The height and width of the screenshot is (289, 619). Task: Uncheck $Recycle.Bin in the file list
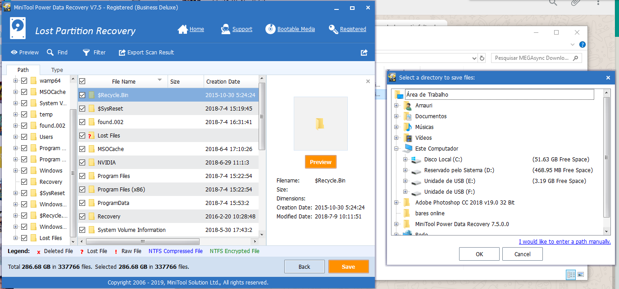pos(82,95)
